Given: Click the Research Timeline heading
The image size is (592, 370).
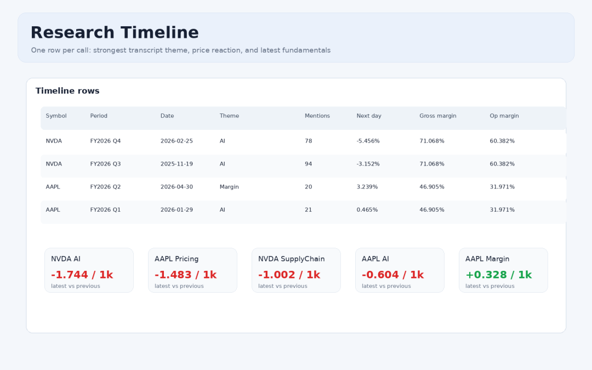Looking at the screenshot, I should point(115,32).
